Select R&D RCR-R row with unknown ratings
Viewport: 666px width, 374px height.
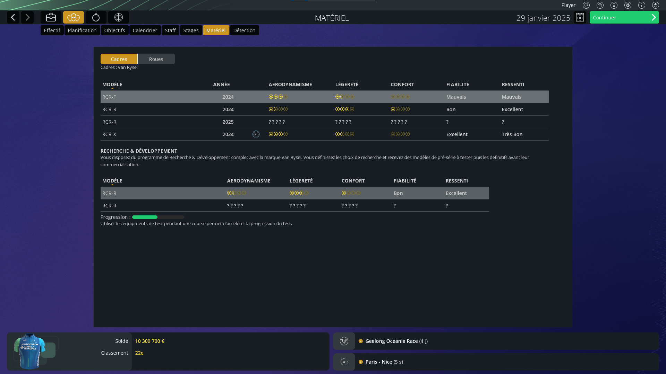tap(294, 206)
